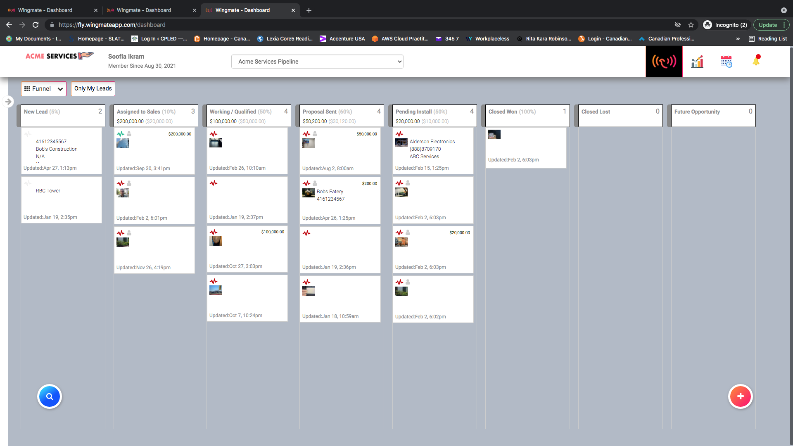This screenshot has width=793, height=446.
Task: Click the Updated:Feb 2, 6:02pm card
Action: tap(433, 299)
